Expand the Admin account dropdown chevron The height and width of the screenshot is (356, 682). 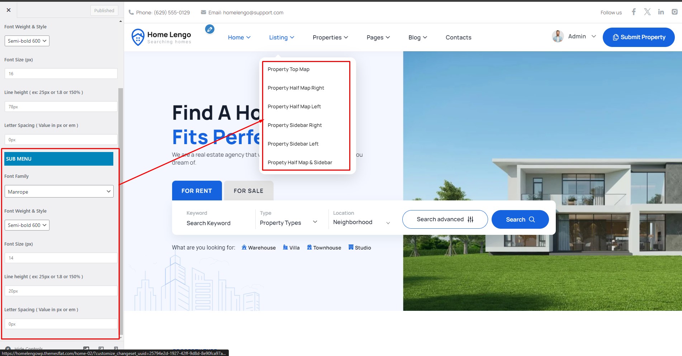click(x=594, y=36)
